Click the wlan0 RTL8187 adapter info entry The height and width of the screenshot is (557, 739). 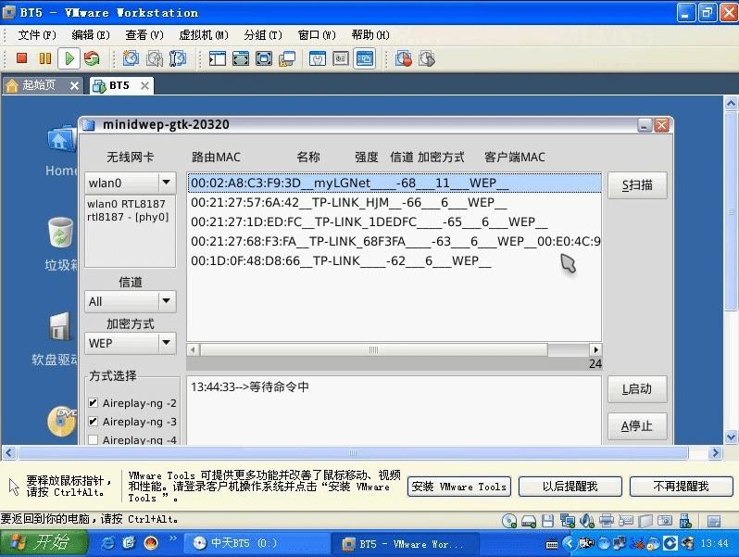click(128, 210)
